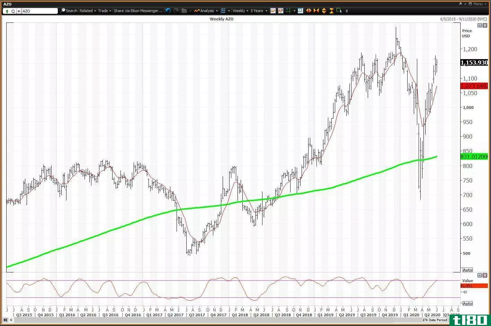
Task: Close the price chart pane
Action: pyautogui.click(x=485, y=25)
